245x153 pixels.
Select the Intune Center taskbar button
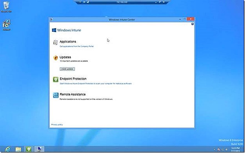pyautogui.click(x=39, y=149)
